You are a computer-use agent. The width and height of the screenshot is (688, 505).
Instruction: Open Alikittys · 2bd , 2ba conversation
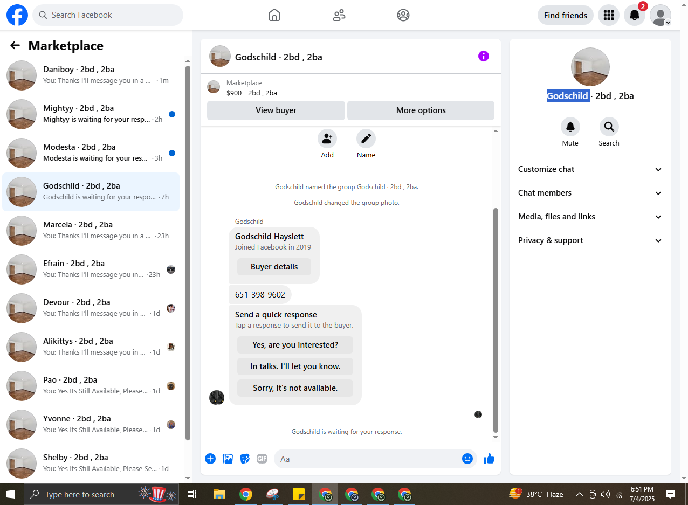[91, 347]
